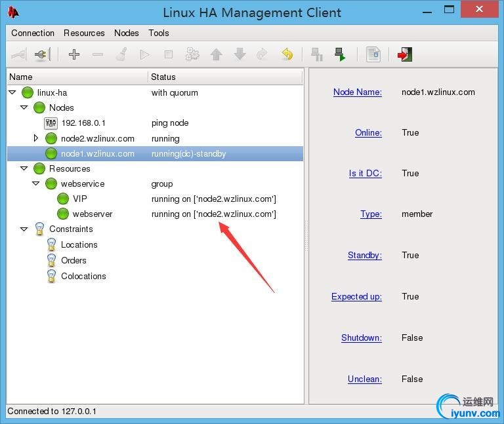Viewport: 504px width, 424px height.
Task: Click the document view toolbar icon
Action: [x=373, y=54]
